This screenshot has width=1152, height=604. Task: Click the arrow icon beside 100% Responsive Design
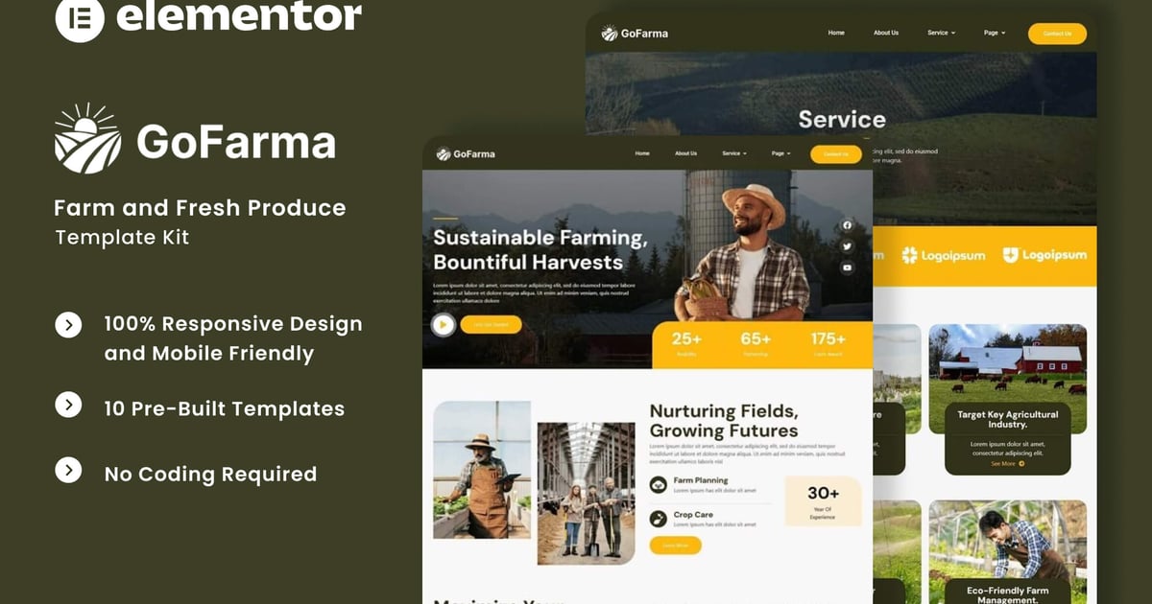click(x=68, y=325)
